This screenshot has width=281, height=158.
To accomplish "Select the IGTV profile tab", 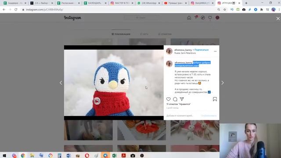I will [x=144, y=34].
